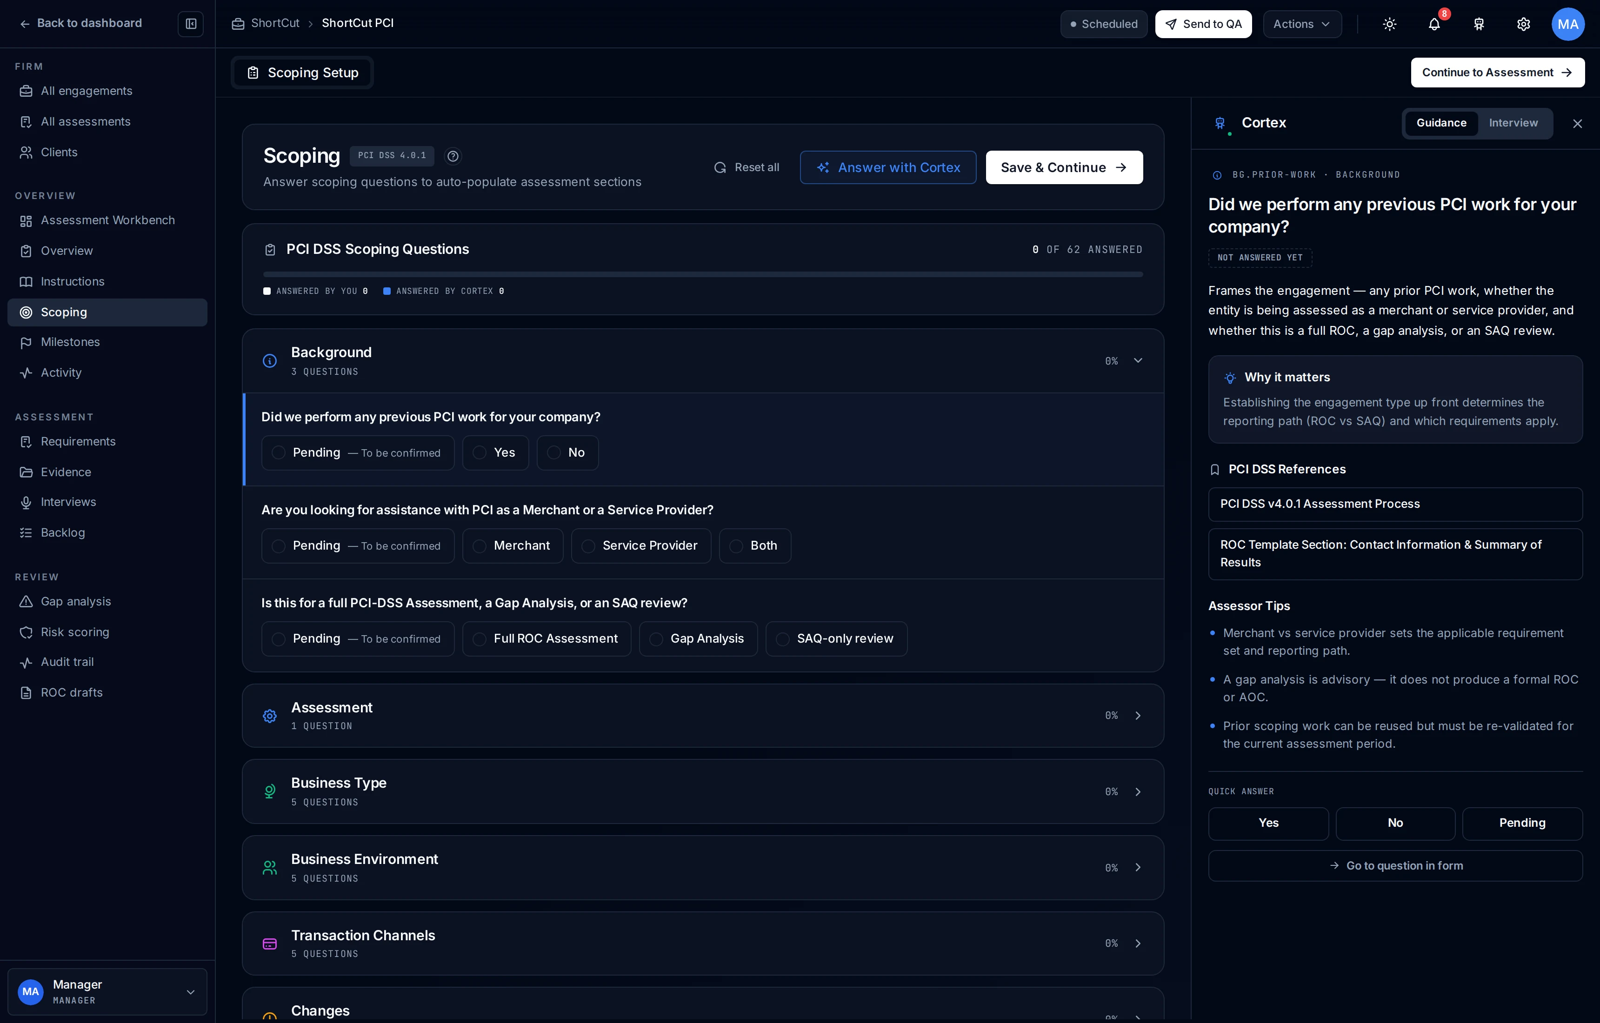Open All engagements in sidebar
1600x1023 pixels.
pyautogui.click(x=107, y=91)
